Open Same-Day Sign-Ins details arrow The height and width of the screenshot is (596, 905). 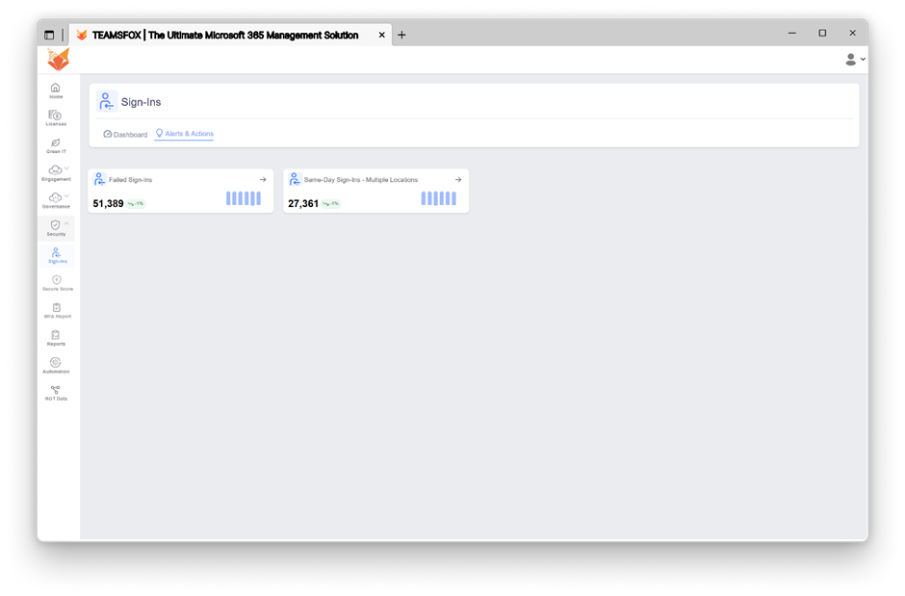coord(457,179)
